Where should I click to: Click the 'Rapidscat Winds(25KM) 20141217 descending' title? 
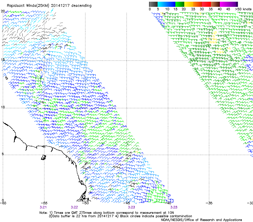(49, 6)
